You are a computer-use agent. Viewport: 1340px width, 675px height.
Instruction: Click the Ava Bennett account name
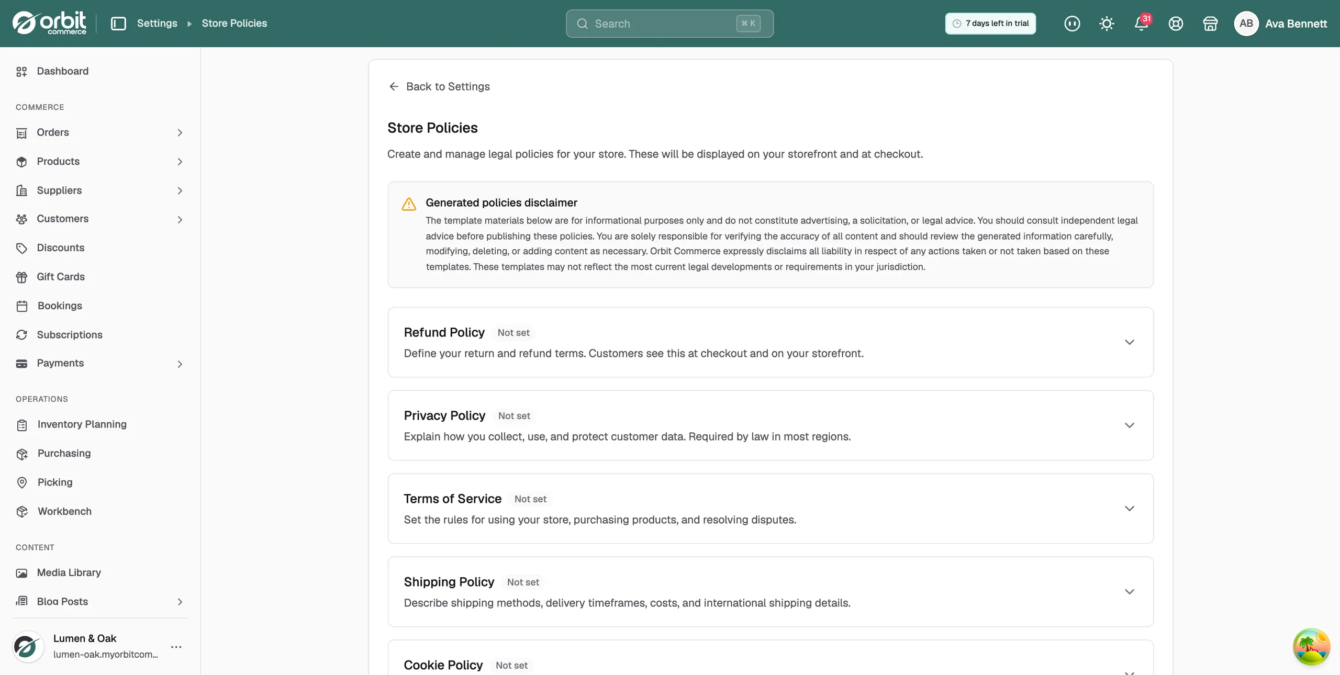point(1296,24)
